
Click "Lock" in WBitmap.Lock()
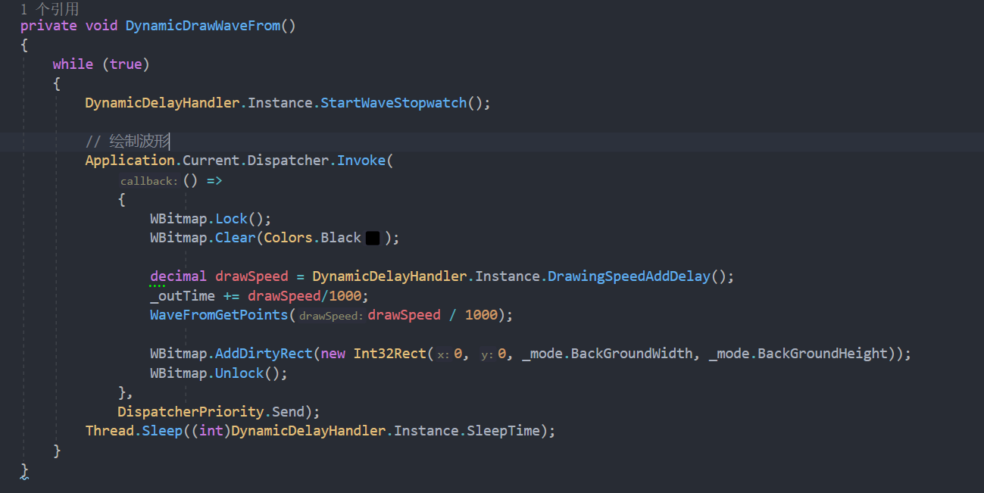coord(232,219)
